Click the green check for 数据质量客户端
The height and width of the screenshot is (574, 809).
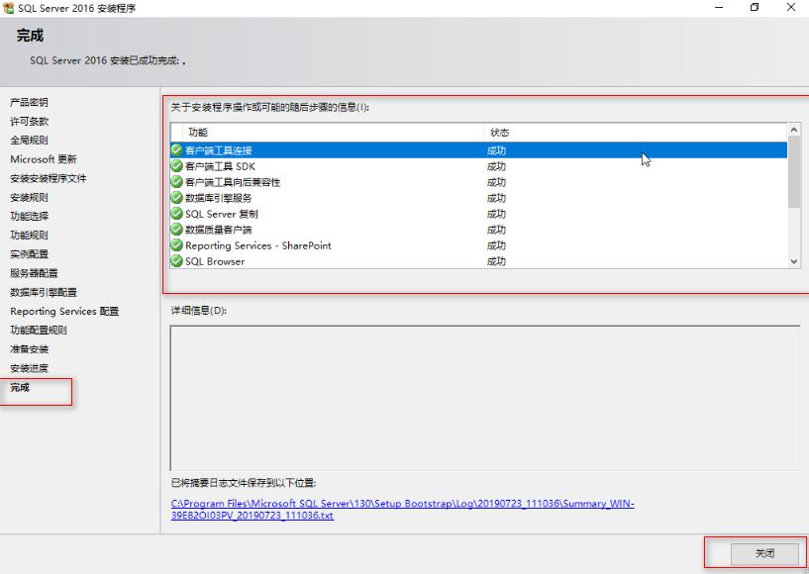tap(177, 229)
